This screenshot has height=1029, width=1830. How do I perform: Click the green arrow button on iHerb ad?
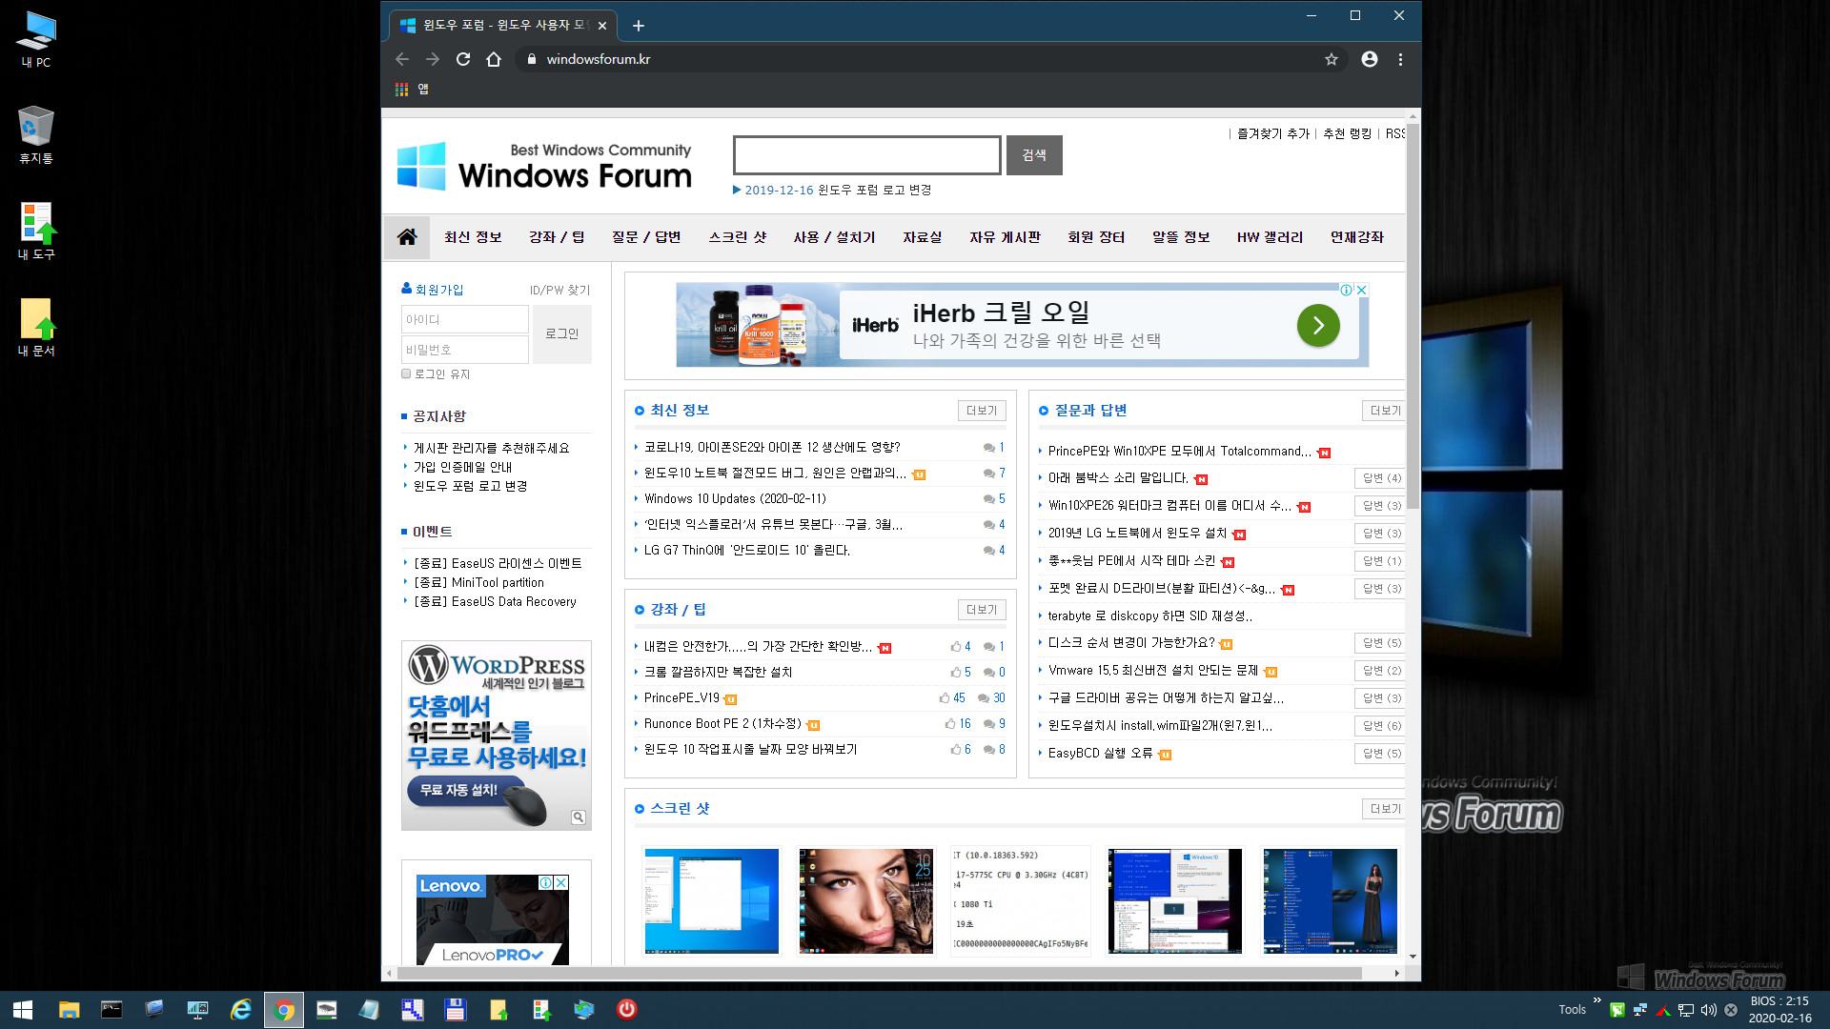(1318, 326)
